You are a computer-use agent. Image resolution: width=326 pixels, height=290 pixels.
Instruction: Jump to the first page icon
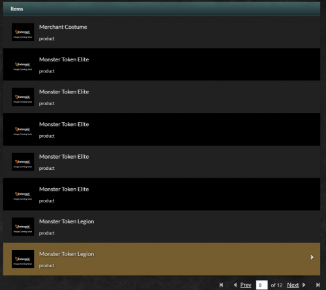click(x=221, y=285)
